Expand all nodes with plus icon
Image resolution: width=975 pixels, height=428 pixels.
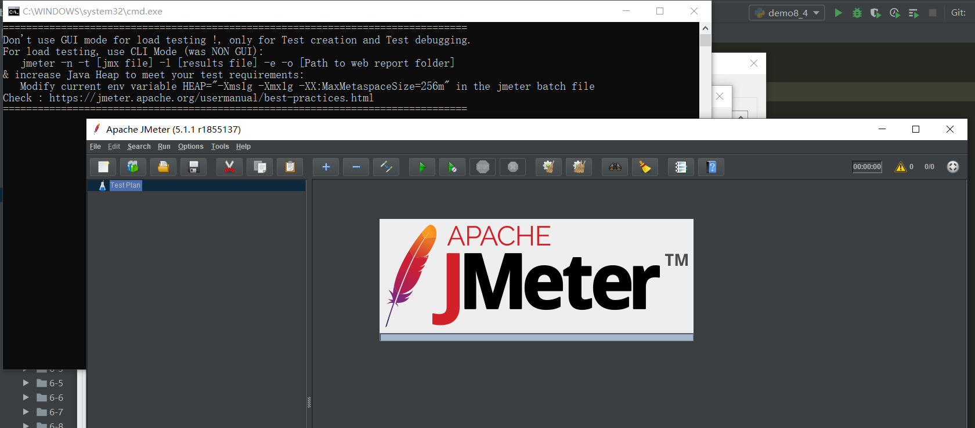326,167
